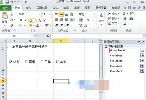
Task: Click the Paste clipboard icon
Action: 5,15
